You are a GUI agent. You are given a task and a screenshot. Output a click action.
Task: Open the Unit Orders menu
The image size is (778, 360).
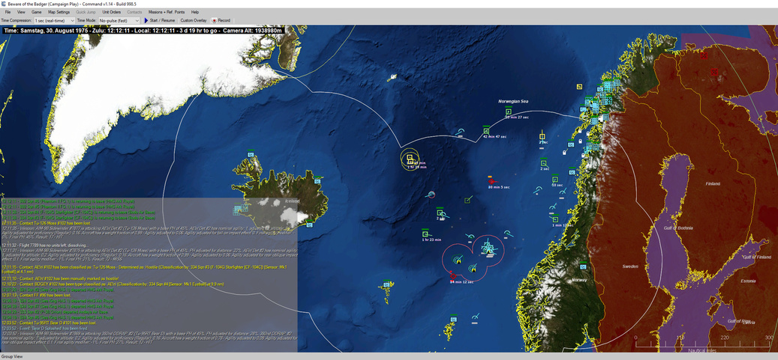point(112,12)
